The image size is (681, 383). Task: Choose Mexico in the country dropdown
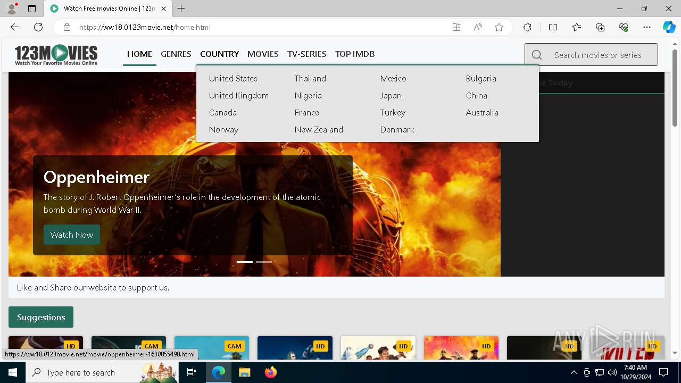(393, 78)
